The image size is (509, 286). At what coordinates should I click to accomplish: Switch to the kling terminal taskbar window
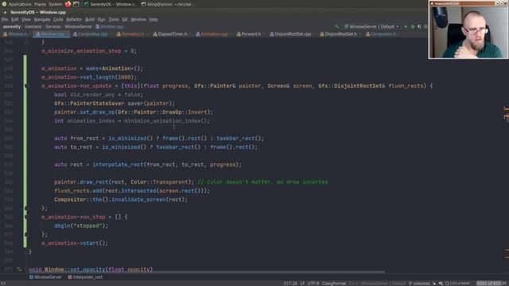click(x=168, y=4)
